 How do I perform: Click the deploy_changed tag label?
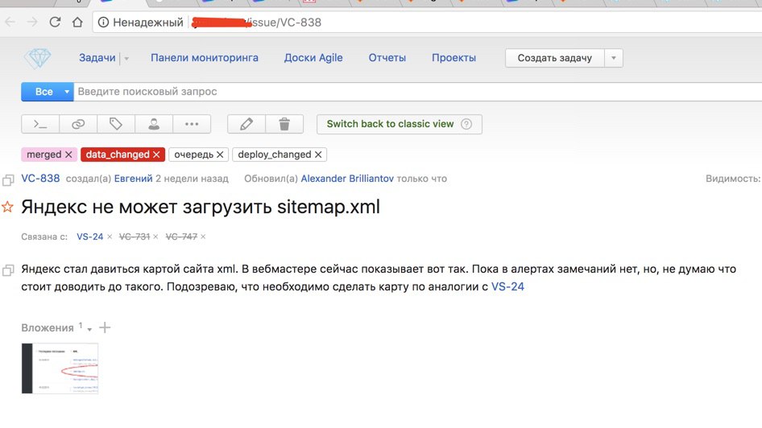pos(275,154)
